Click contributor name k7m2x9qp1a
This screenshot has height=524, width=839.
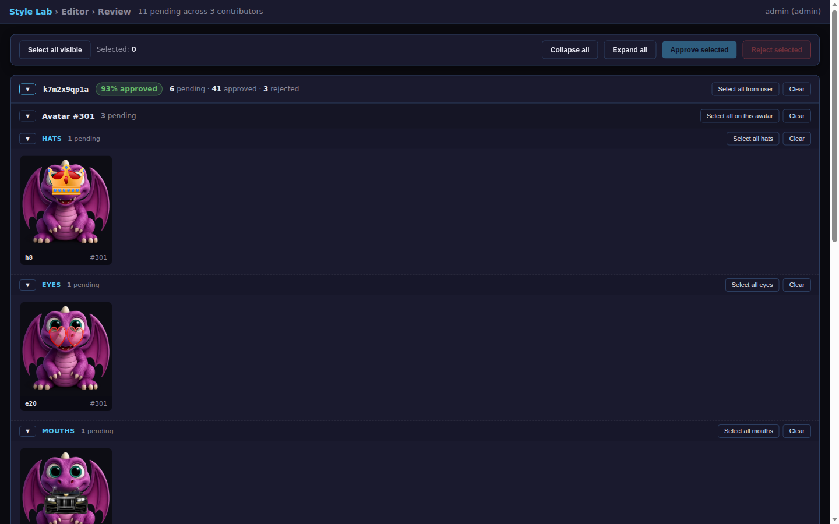pyautogui.click(x=66, y=90)
